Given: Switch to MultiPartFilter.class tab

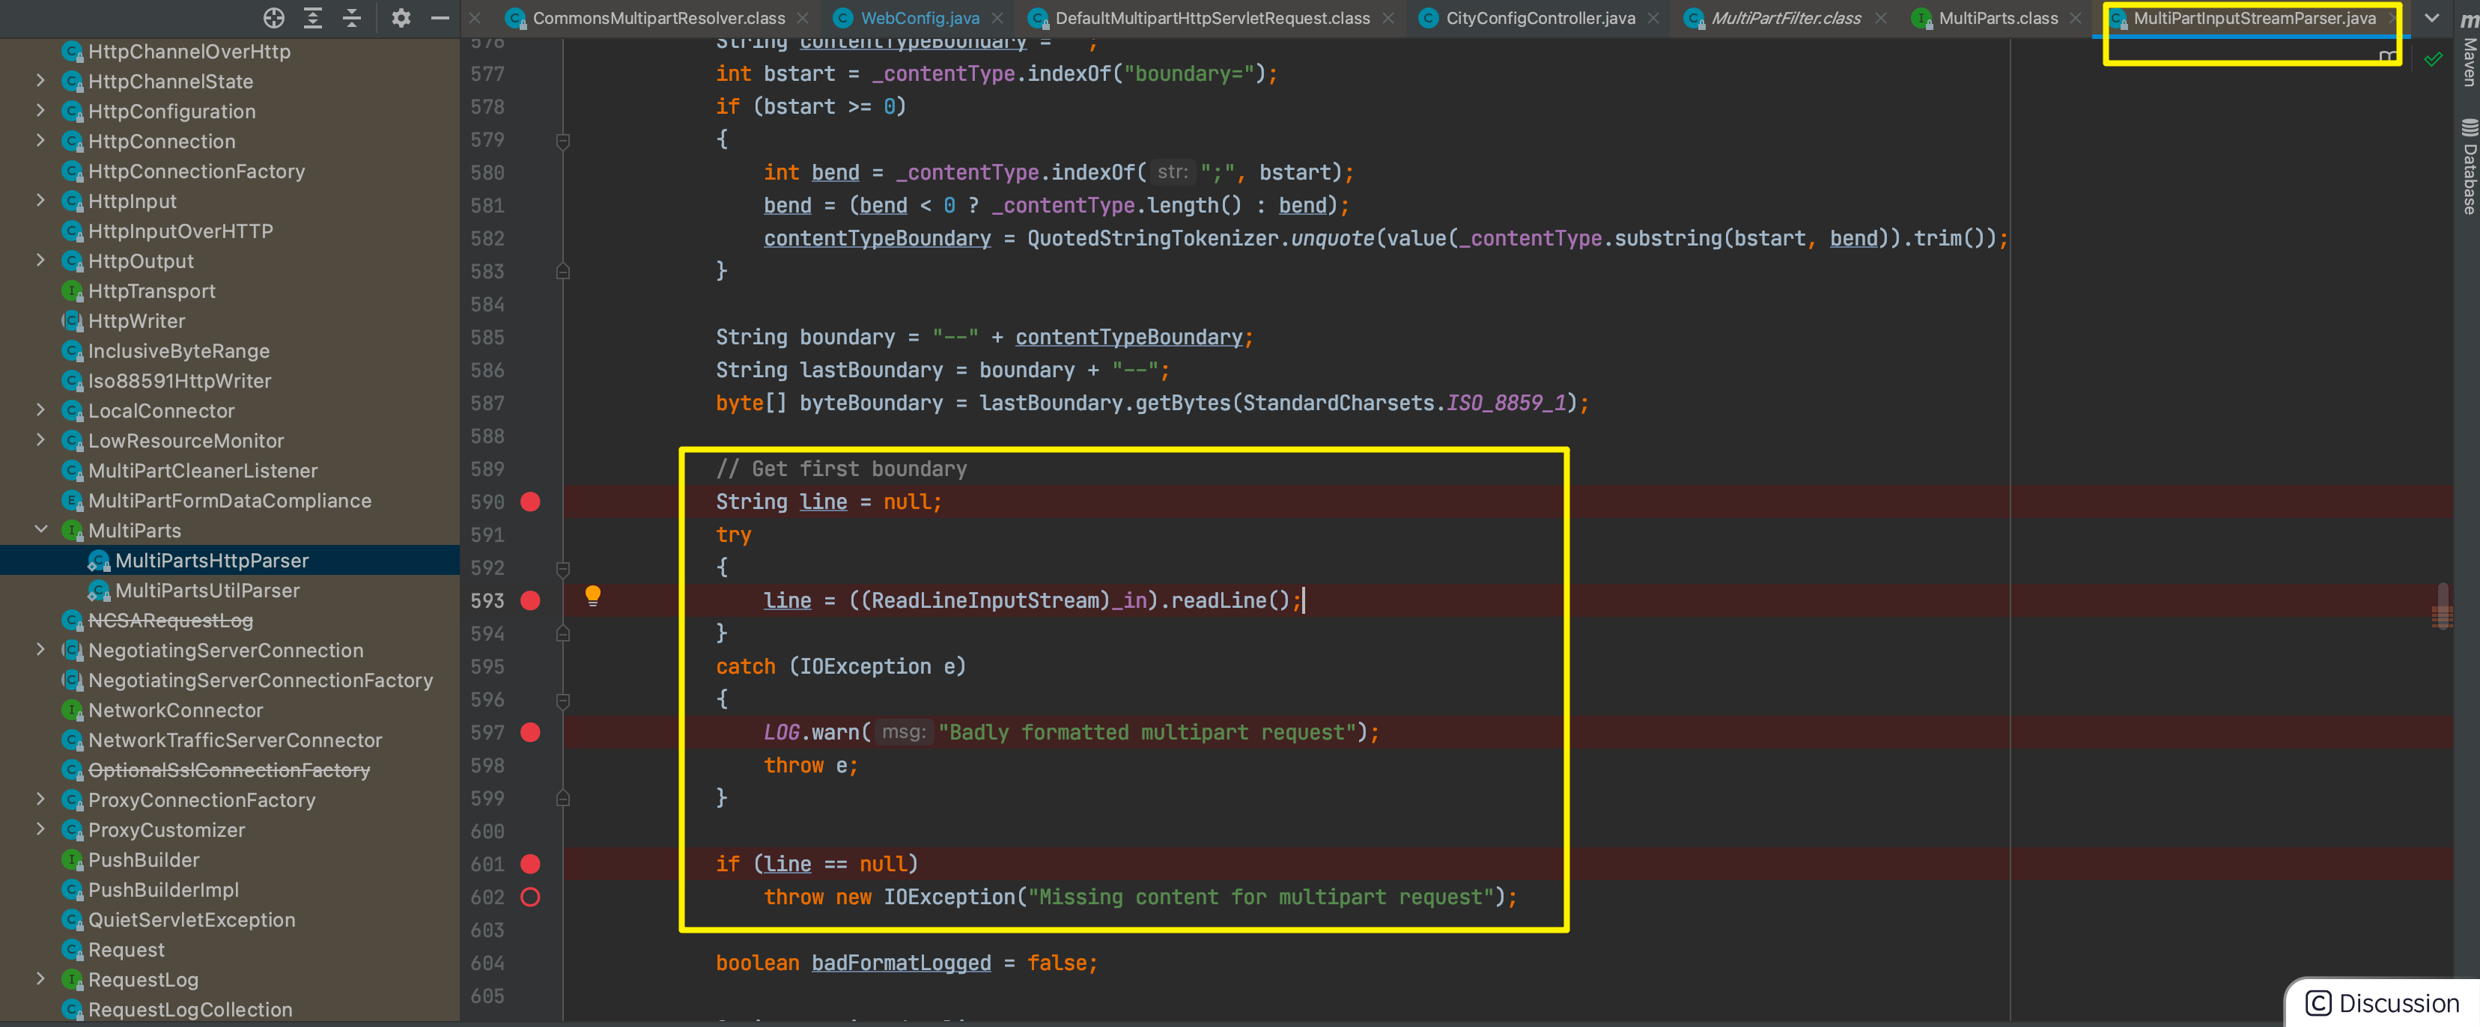Looking at the screenshot, I should (1785, 18).
